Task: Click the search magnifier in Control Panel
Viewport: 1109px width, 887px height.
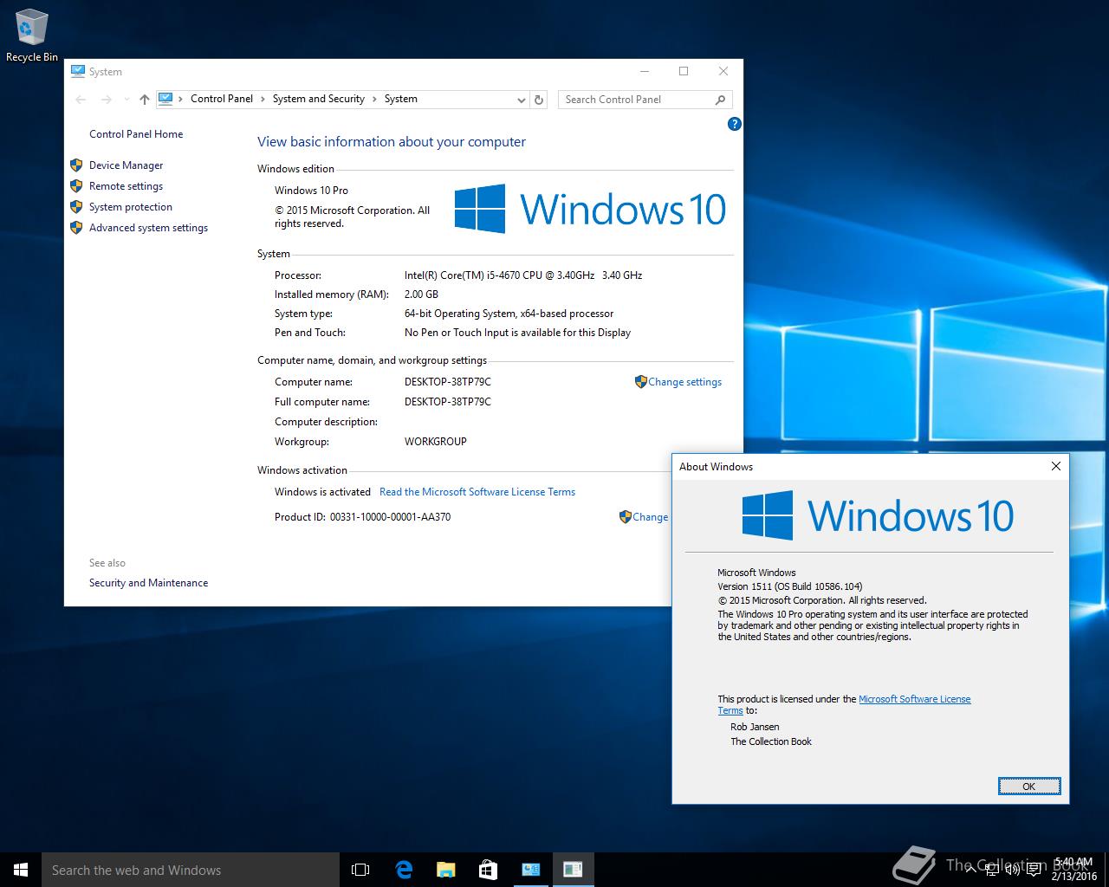Action: 720,100
